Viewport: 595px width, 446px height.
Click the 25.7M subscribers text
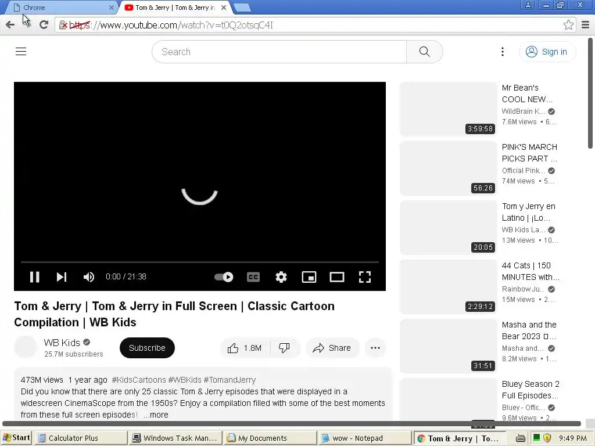pos(74,354)
